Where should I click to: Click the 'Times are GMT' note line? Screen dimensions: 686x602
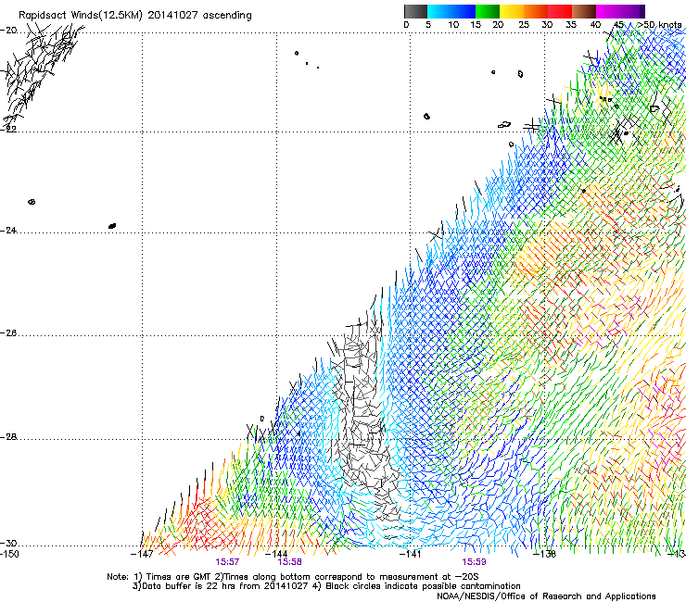point(292,577)
